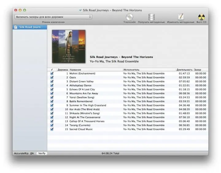
Task: Toggle Night At The Caravanserai checkbox
Action: coord(52,117)
